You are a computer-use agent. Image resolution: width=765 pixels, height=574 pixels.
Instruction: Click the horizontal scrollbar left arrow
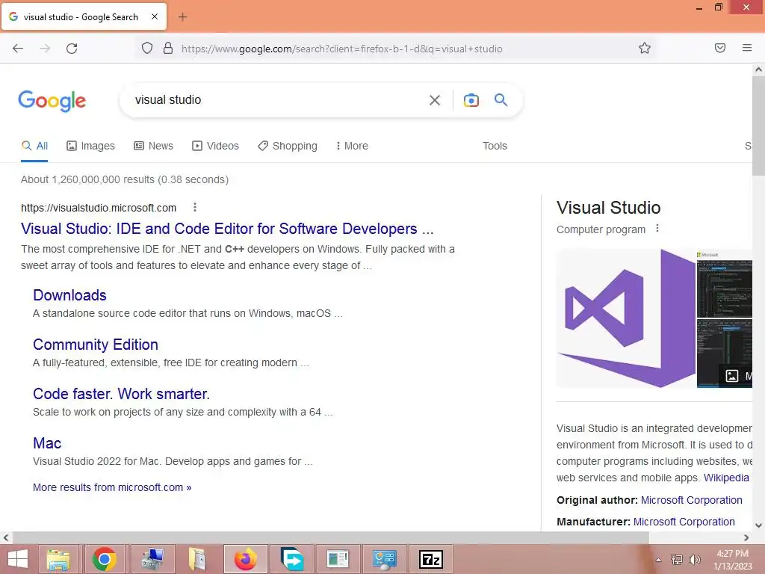(x=6, y=538)
